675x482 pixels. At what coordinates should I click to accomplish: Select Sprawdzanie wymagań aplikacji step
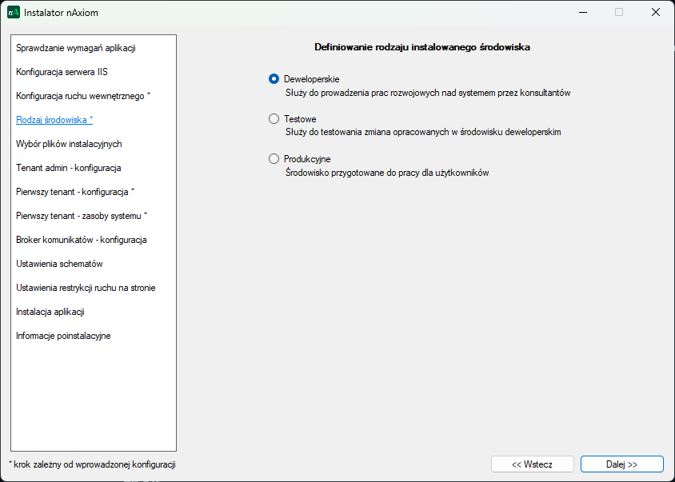click(x=75, y=48)
